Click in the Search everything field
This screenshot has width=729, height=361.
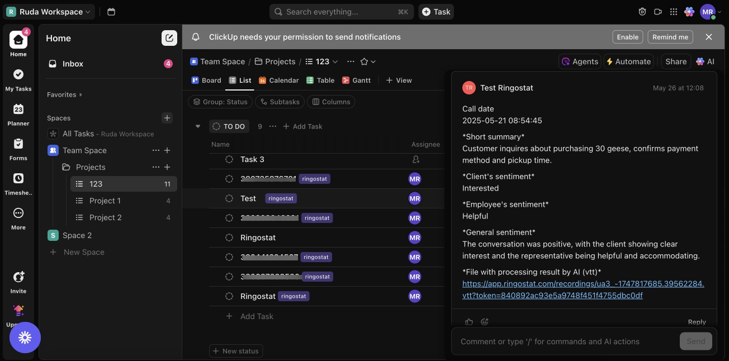341,12
